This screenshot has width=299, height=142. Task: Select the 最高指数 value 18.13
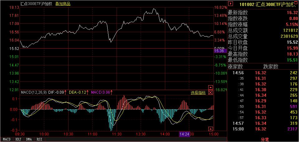pos(292,54)
